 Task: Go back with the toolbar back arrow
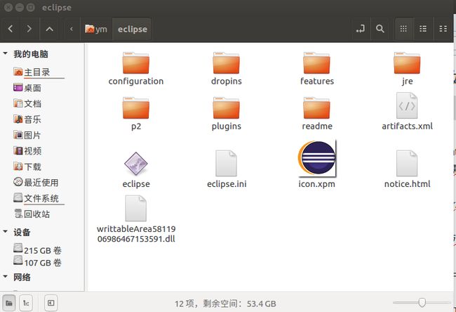(x=11, y=29)
